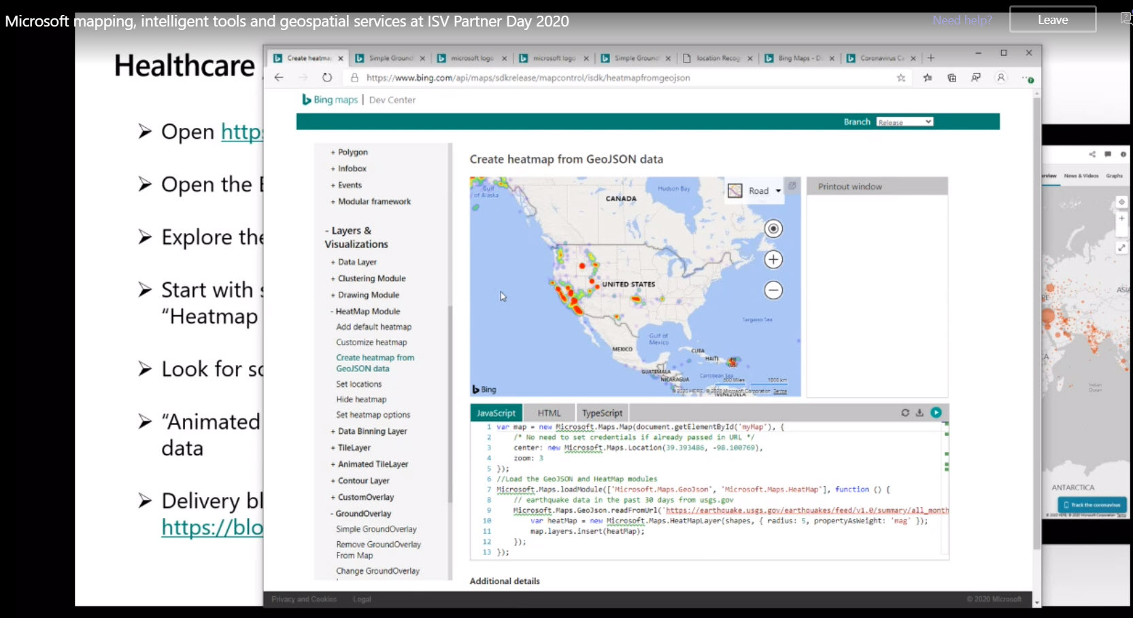The image size is (1133, 618).
Task: Expand the Clustering Module section
Action: (368, 278)
